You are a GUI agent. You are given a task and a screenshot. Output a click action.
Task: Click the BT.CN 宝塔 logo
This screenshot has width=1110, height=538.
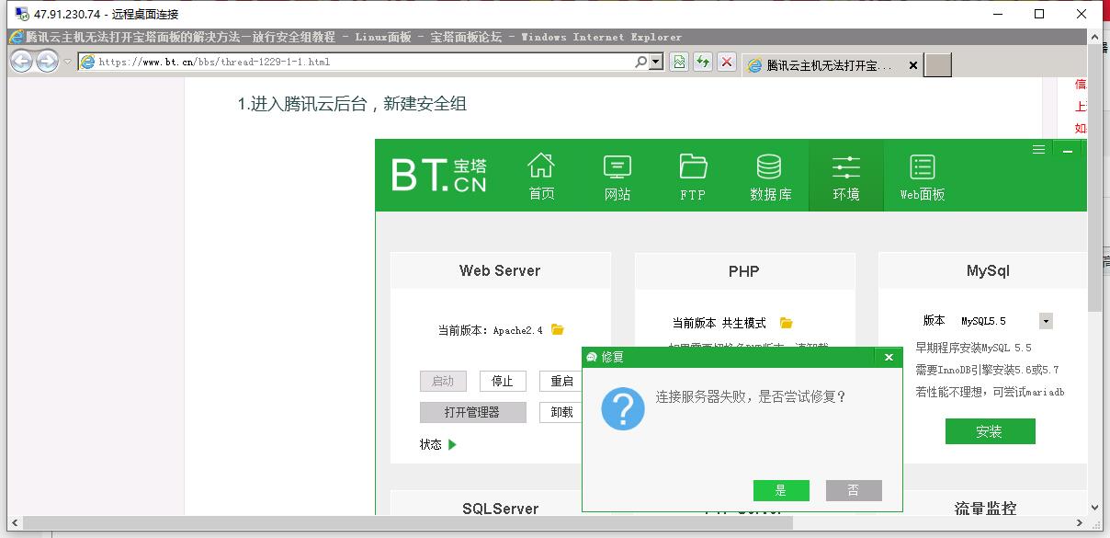[x=439, y=174]
